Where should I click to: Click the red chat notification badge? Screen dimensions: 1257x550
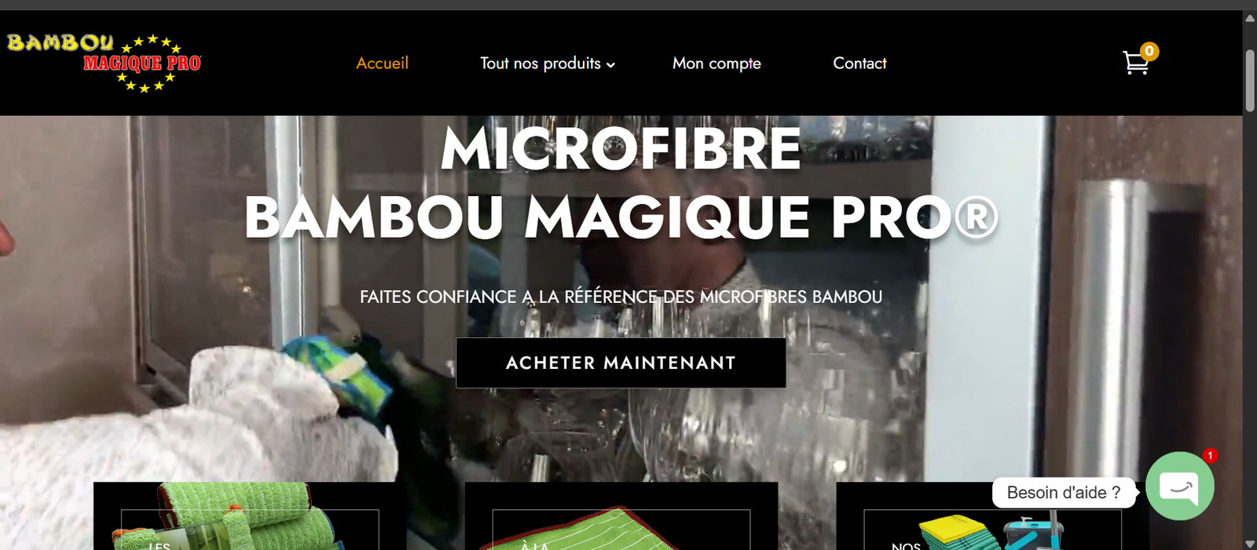tap(1210, 456)
